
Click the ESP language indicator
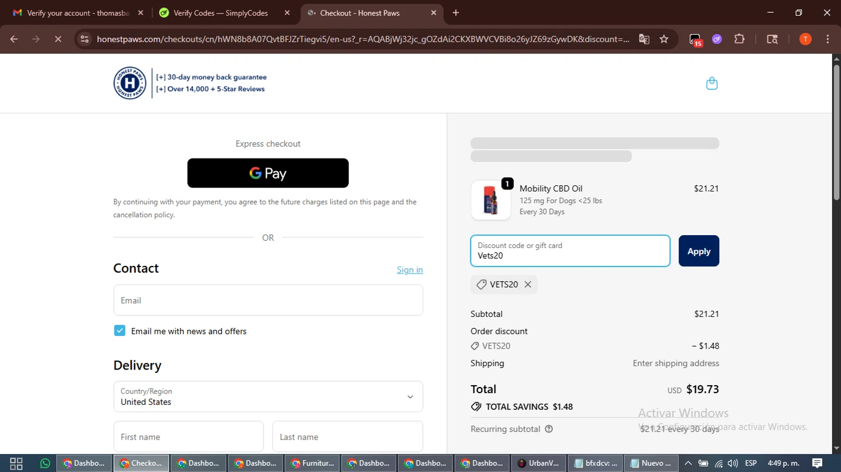click(751, 463)
